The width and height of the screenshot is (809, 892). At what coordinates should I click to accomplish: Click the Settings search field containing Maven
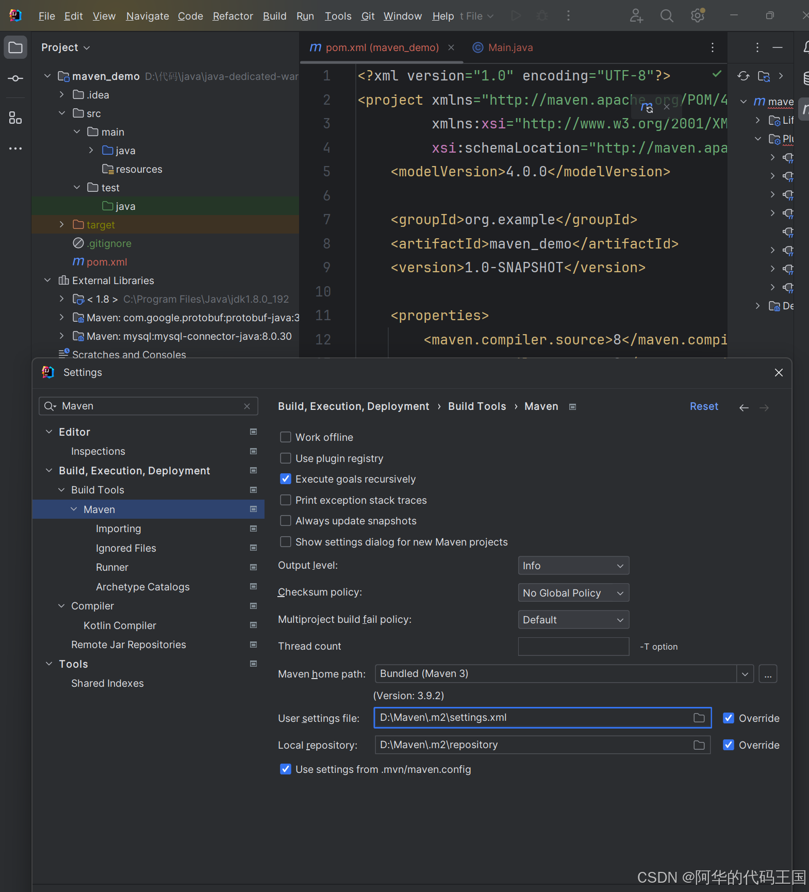pos(148,406)
